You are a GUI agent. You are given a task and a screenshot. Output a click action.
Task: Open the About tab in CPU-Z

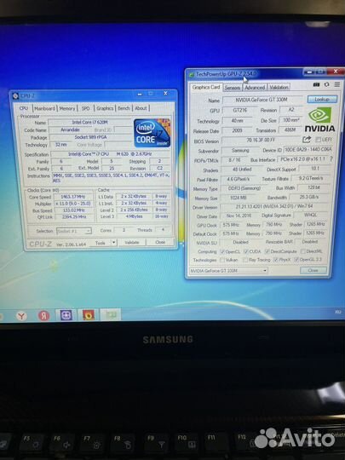(141, 108)
